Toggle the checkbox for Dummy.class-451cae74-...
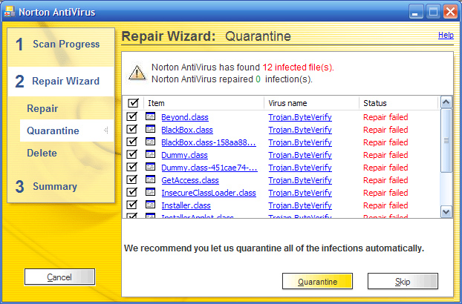Screen dimensions: 462x304 pyautogui.click(x=131, y=167)
